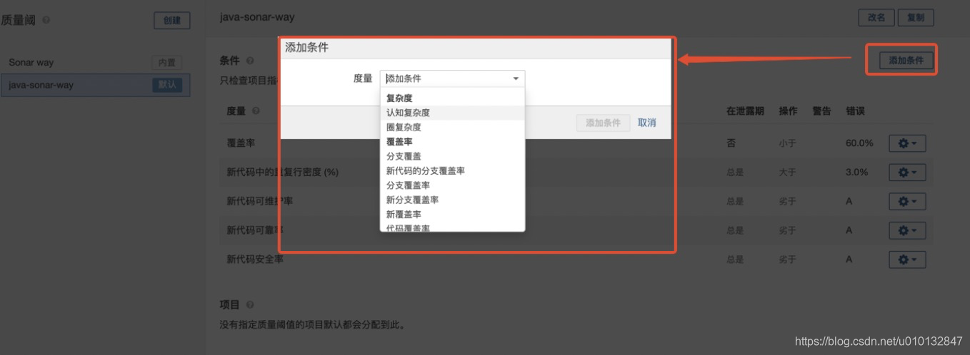Click the 内置 badge on Sonar way
The height and width of the screenshot is (355, 970).
[x=167, y=63]
